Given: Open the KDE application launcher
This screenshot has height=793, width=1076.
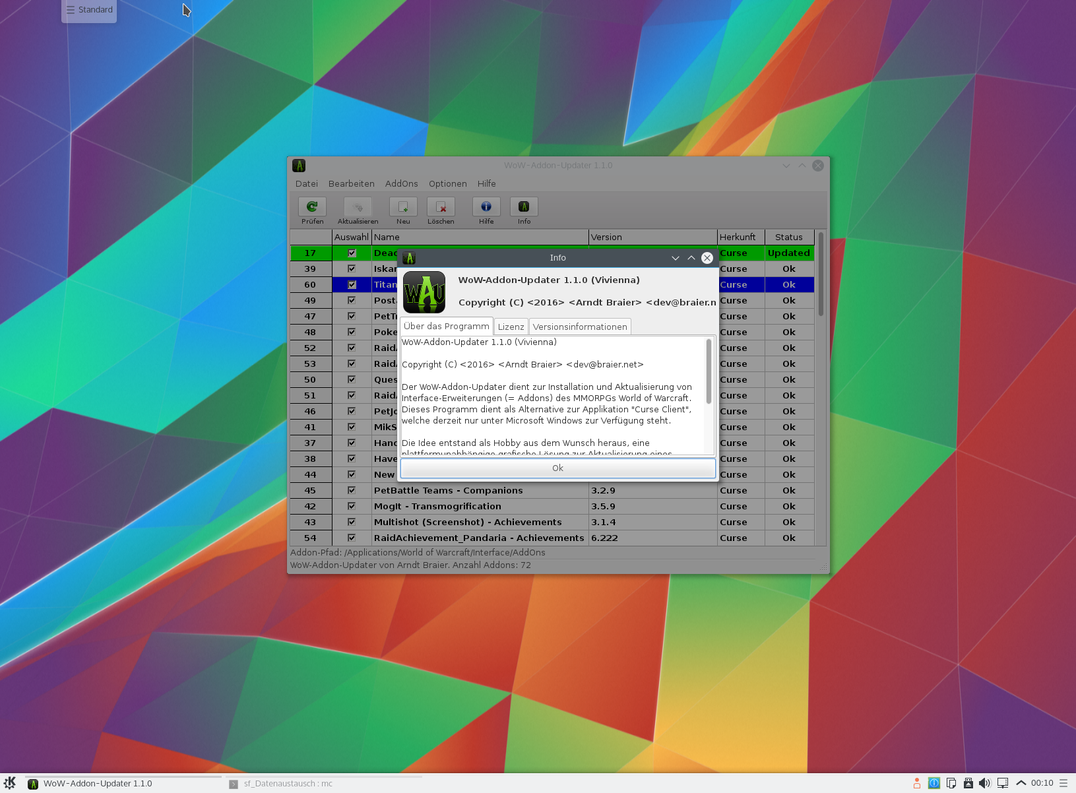Looking at the screenshot, I should point(10,783).
